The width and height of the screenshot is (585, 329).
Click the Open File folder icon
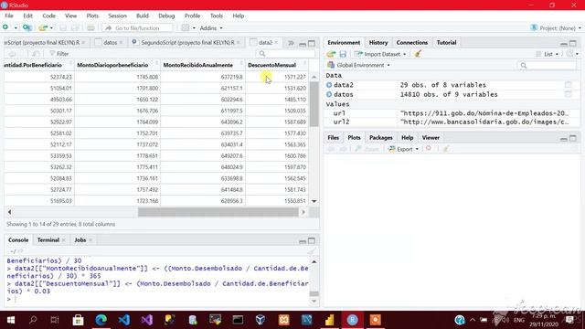click(43, 27)
